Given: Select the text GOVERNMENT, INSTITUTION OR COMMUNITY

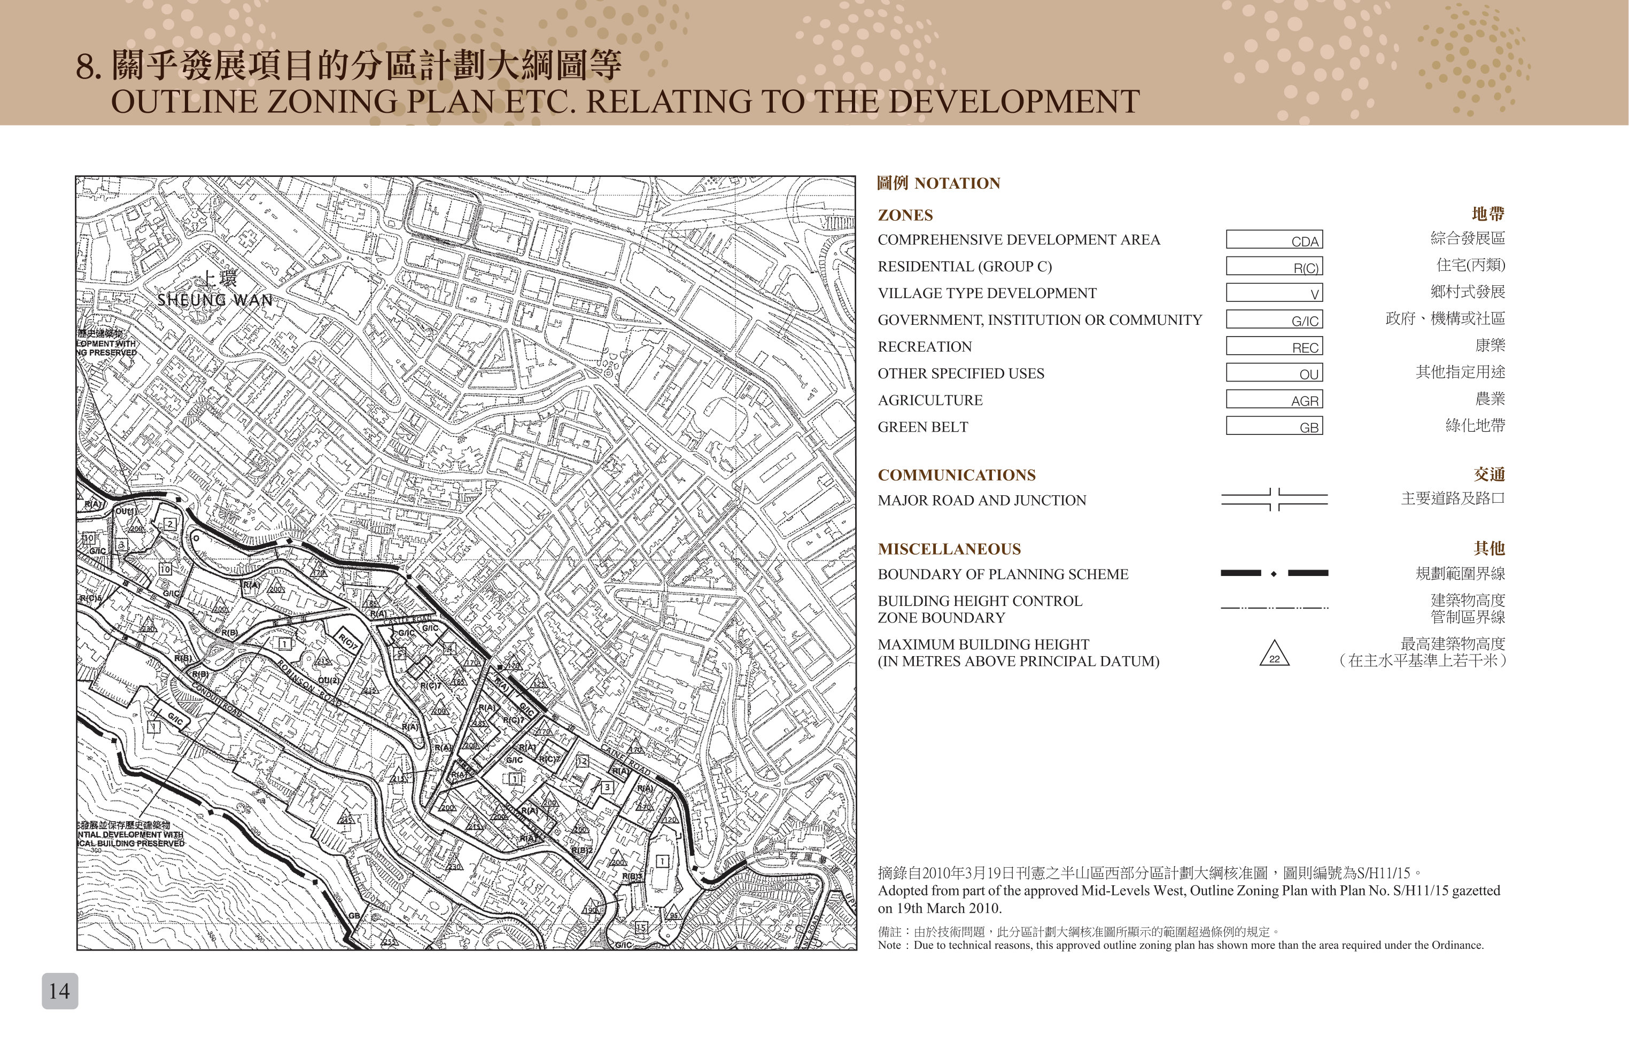Looking at the screenshot, I should pyautogui.click(x=1040, y=320).
